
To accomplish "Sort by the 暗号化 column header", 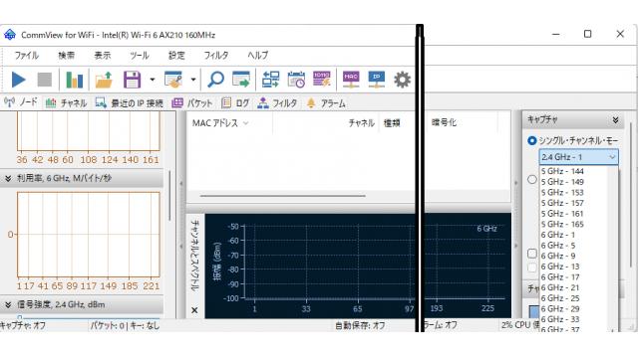I will pos(444,122).
